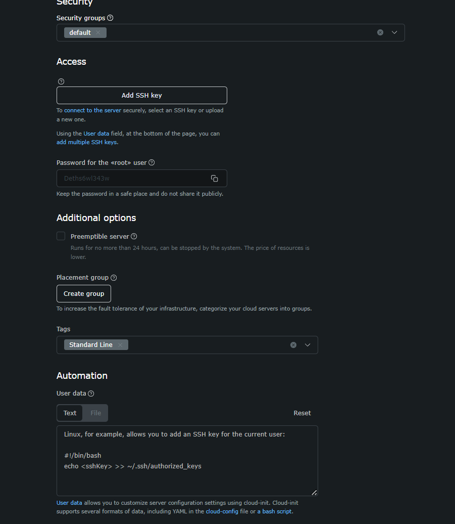Enable the Preemptible server checkbox
455x524 pixels.
pyautogui.click(x=61, y=236)
